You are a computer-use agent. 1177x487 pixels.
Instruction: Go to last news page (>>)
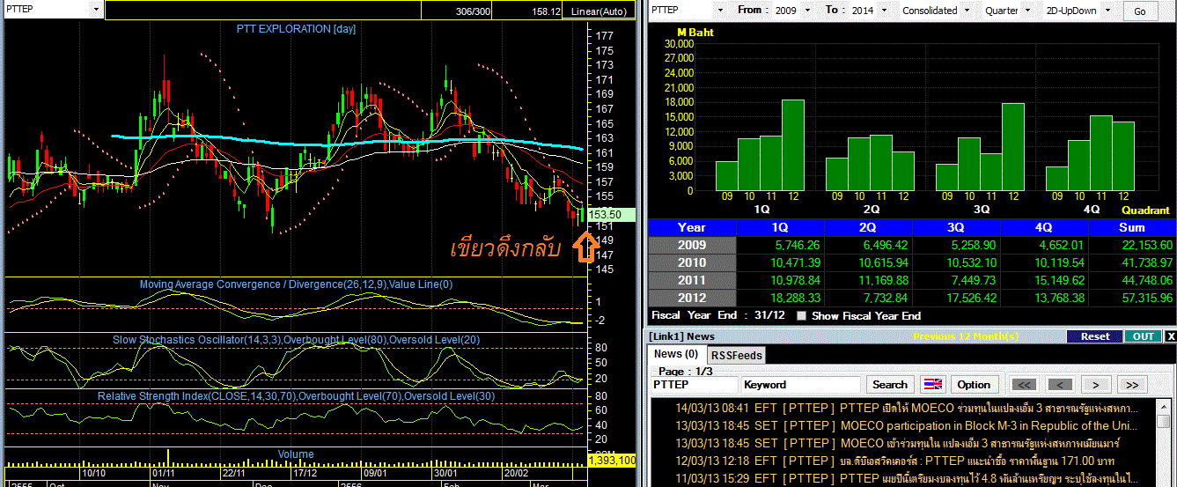tap(1132, 385)
